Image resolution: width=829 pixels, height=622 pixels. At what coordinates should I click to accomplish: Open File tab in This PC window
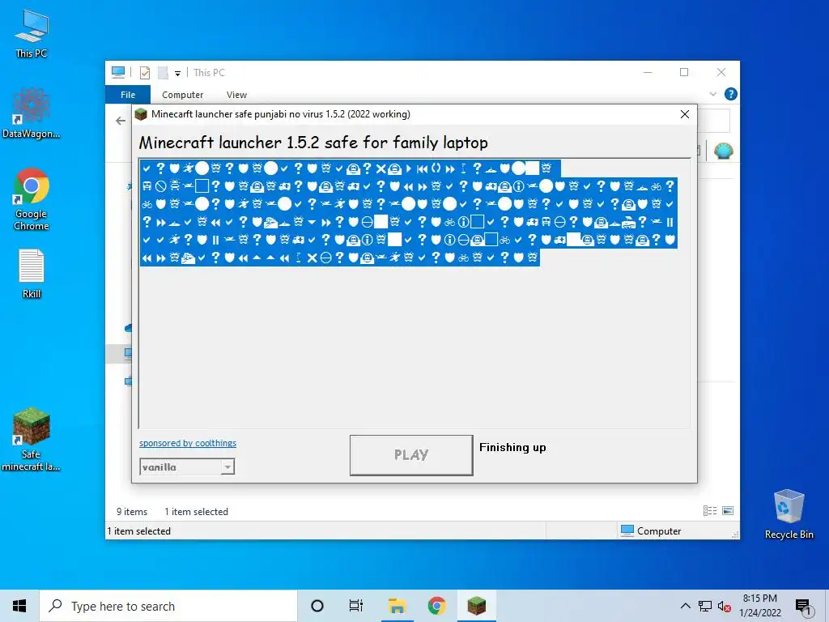[x=127, y=95]
